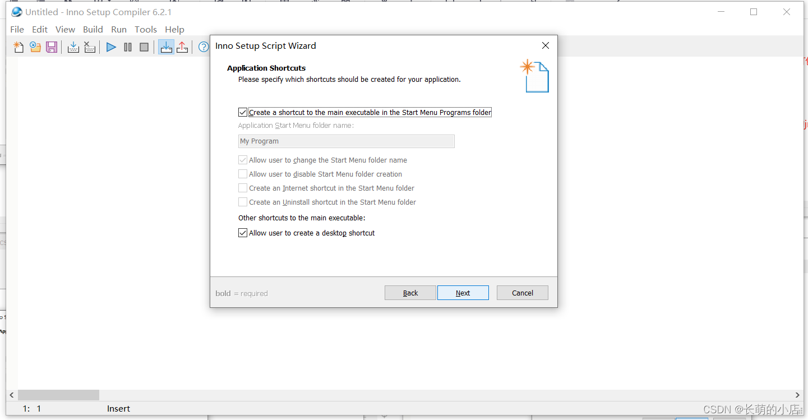Image resolution: width=808 pixels, height=420 pixels.
Task: Click the Save floppy disk icon
Action: tap(52, 47)
